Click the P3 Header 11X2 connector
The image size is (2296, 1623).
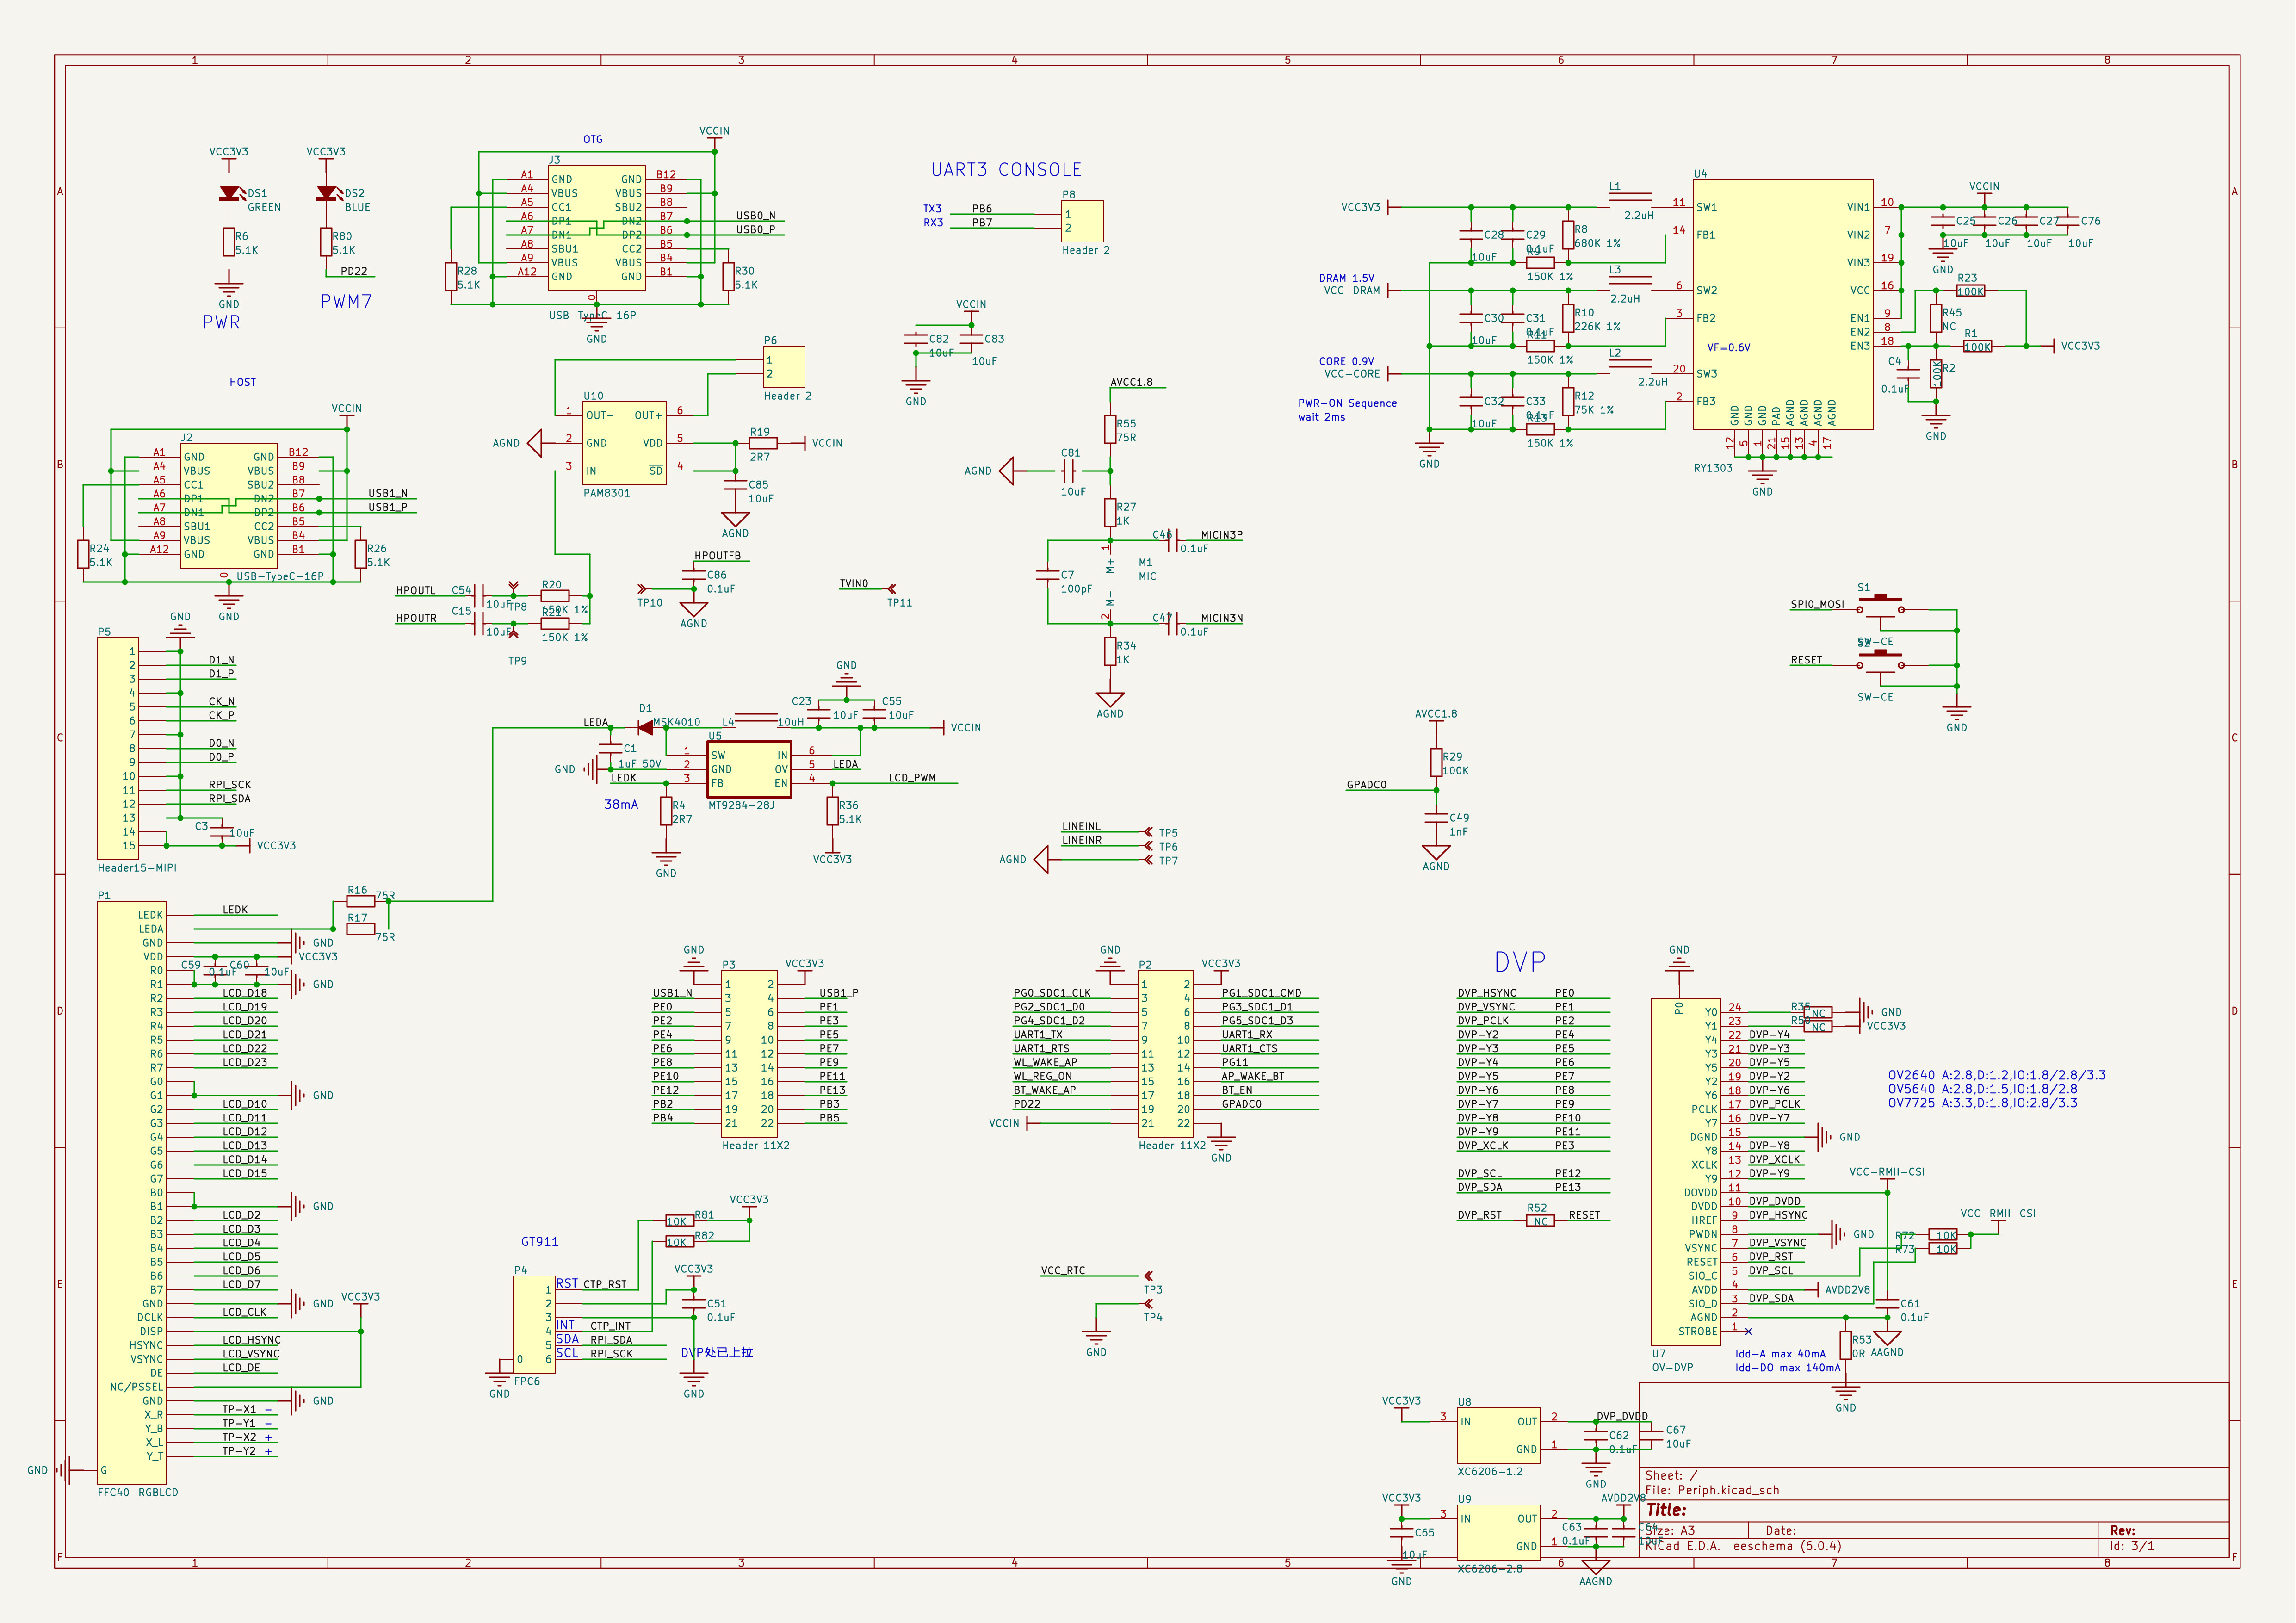click(749, 1053)
